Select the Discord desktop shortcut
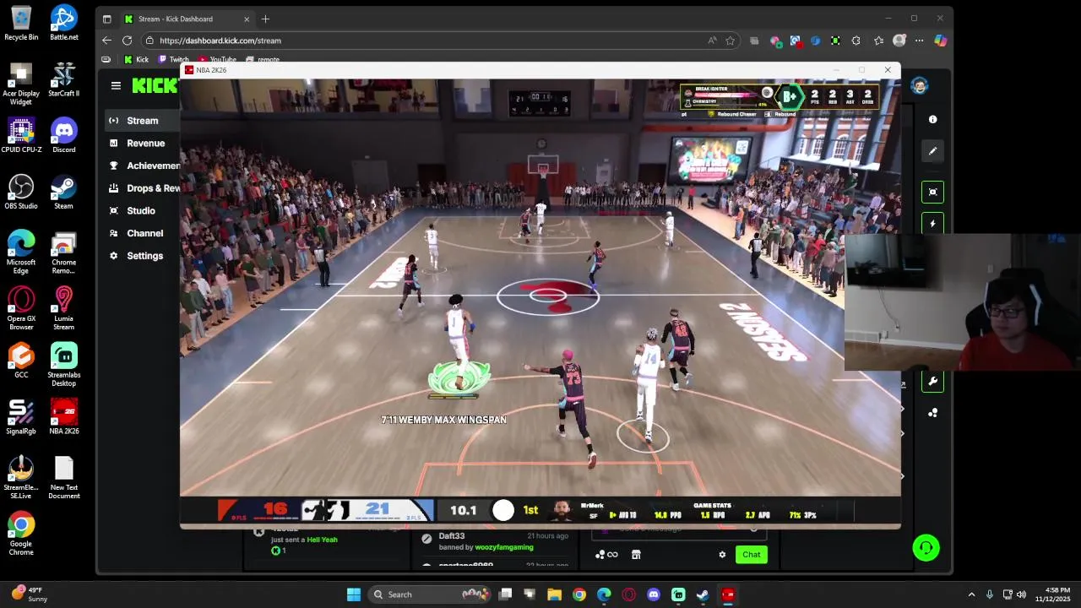 63,136
